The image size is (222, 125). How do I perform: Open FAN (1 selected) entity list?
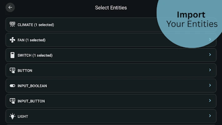coord(32,40)
